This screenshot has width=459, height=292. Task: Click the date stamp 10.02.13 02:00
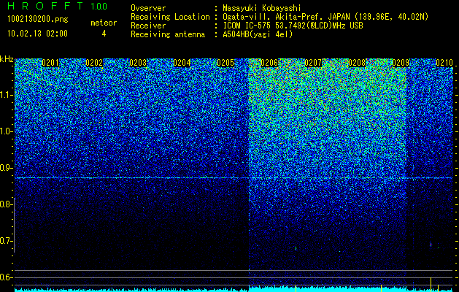[x=37, y=34]
